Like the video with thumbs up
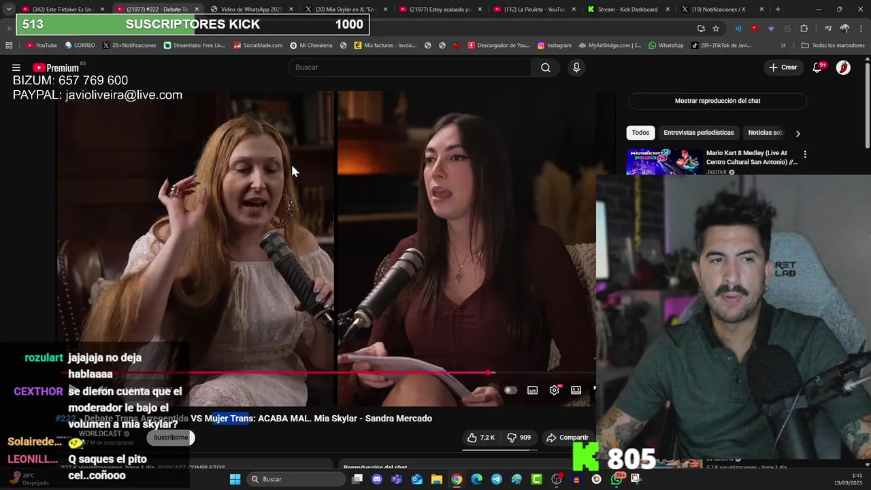Image resolution: width=871 pixels, height=490 pixels. (x=481, y=438)
